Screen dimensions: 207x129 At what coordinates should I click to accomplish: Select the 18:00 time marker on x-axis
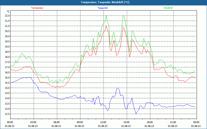150,122
